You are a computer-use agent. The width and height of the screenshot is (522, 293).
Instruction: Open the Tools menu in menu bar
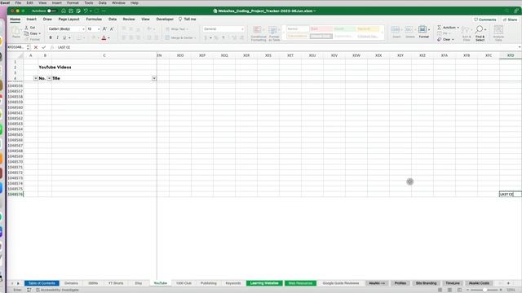tap(89, 2)
